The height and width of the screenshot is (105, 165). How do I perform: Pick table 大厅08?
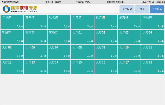[82, 52]
